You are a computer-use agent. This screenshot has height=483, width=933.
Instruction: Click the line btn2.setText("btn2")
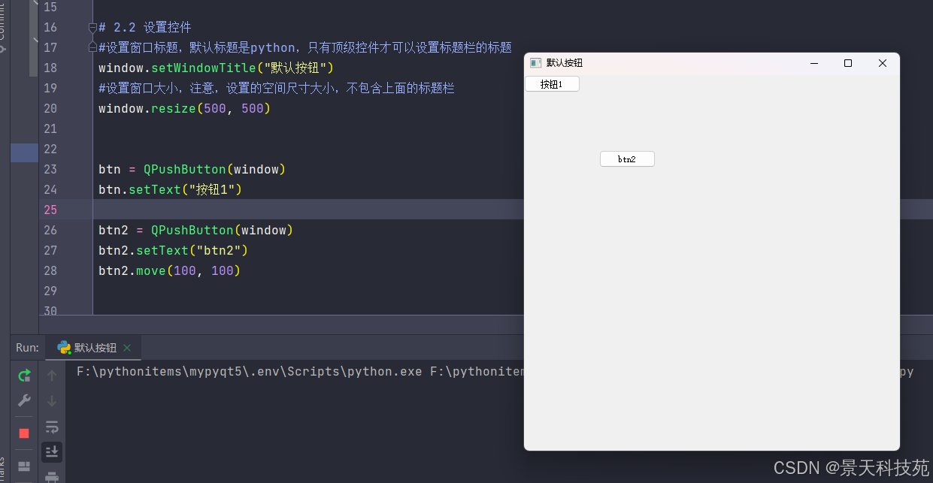click(173, 250)
